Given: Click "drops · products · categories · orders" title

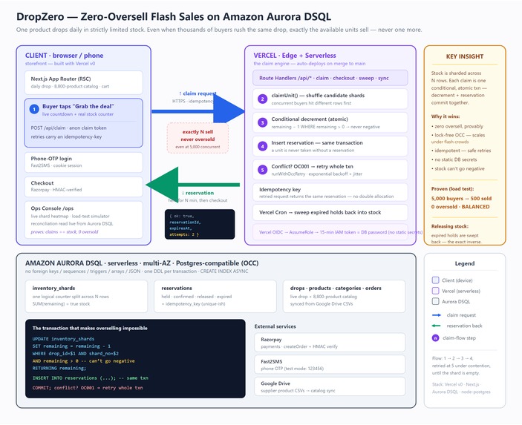Looking at the screenshot, I should pyautogui.click(x=336, y=288).
